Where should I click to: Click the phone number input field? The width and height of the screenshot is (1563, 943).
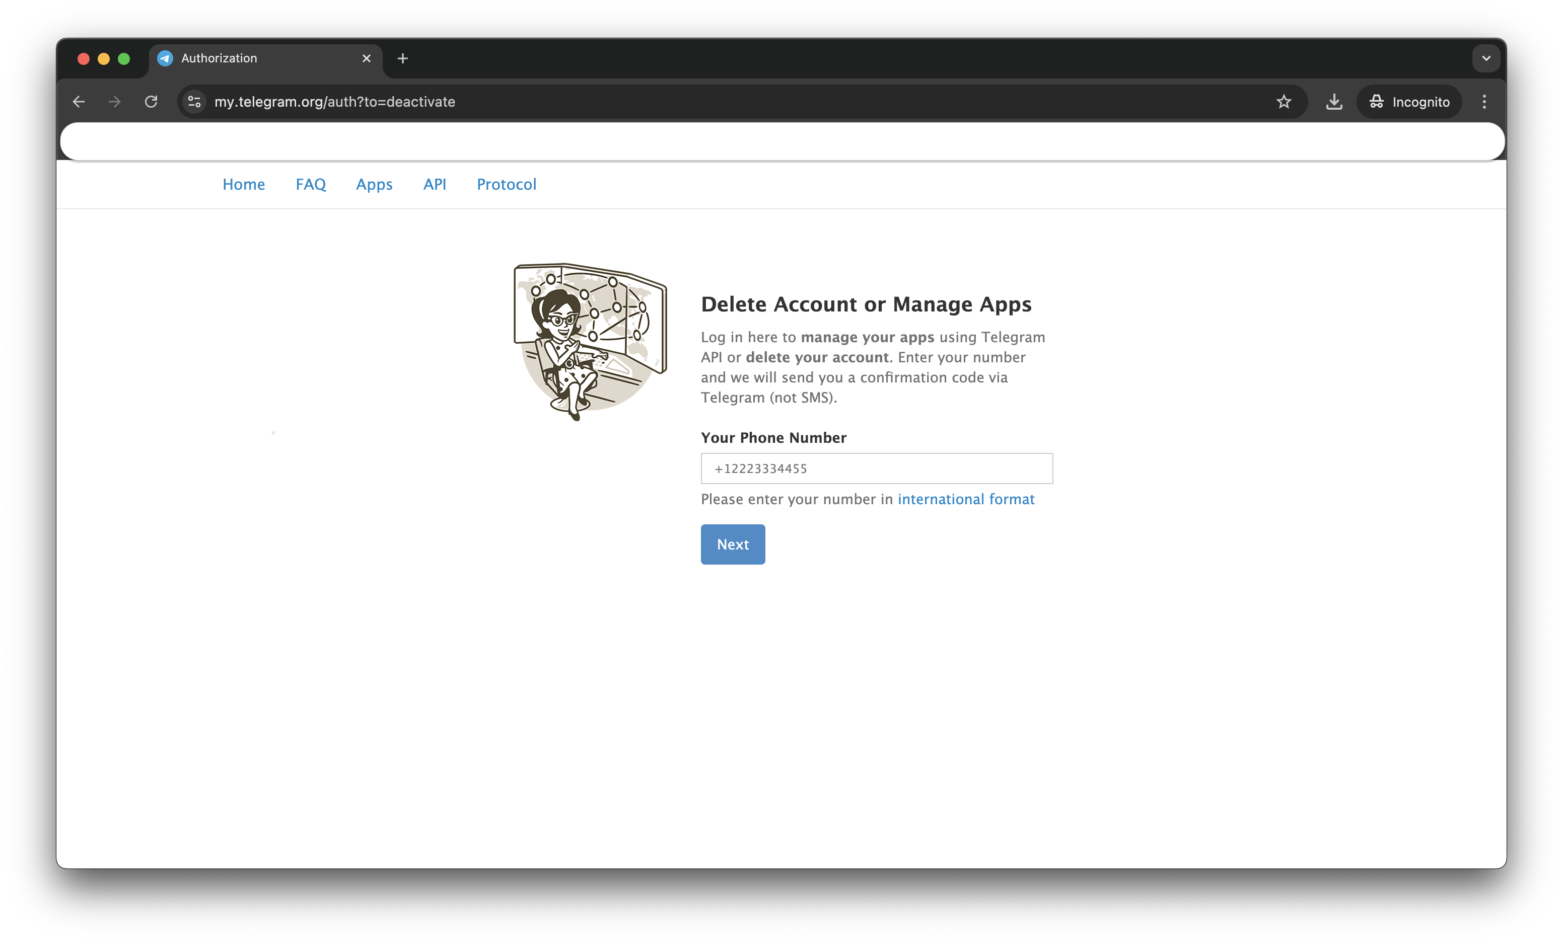(x=876, y=467)
